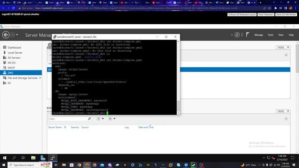The image size is (299, 168).
Task: Open host Windows Start button
Action: point(4,165)
